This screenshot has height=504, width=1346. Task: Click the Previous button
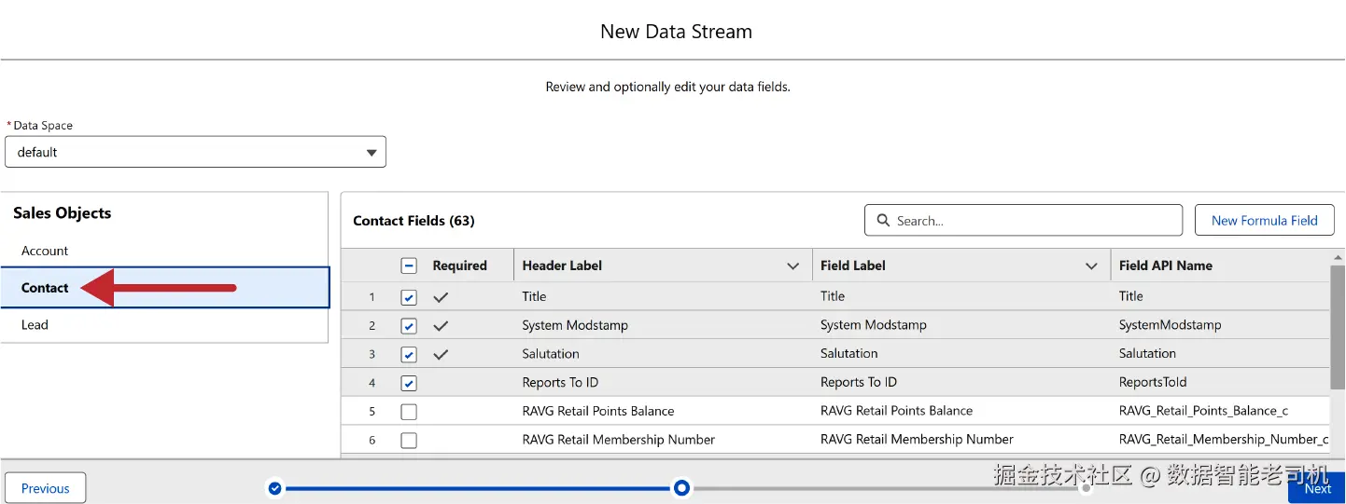45,488
